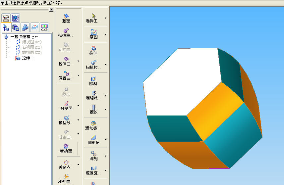Click the greyed 蓝点 BlueDot tool
The height and width of the screenshot is (185, 284).
(66, 92)
